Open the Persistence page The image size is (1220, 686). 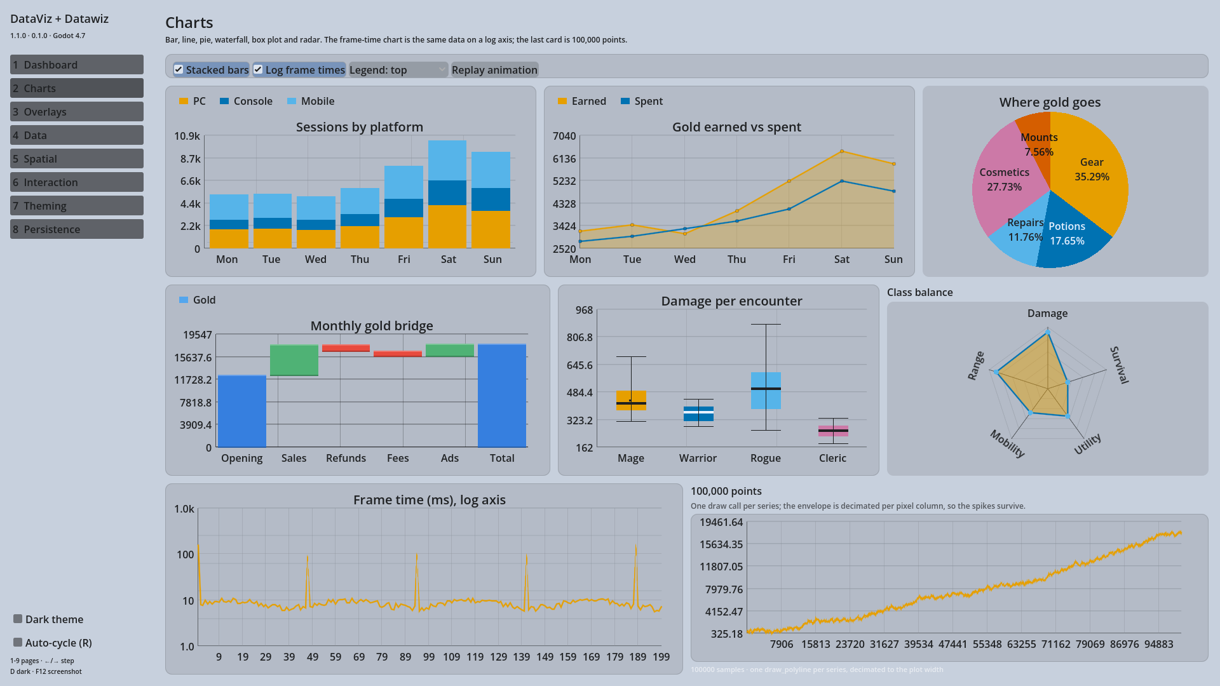(77, 229)
